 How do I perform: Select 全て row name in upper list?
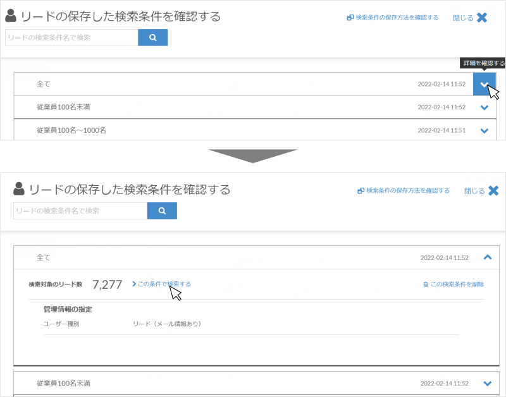[43, 84]
